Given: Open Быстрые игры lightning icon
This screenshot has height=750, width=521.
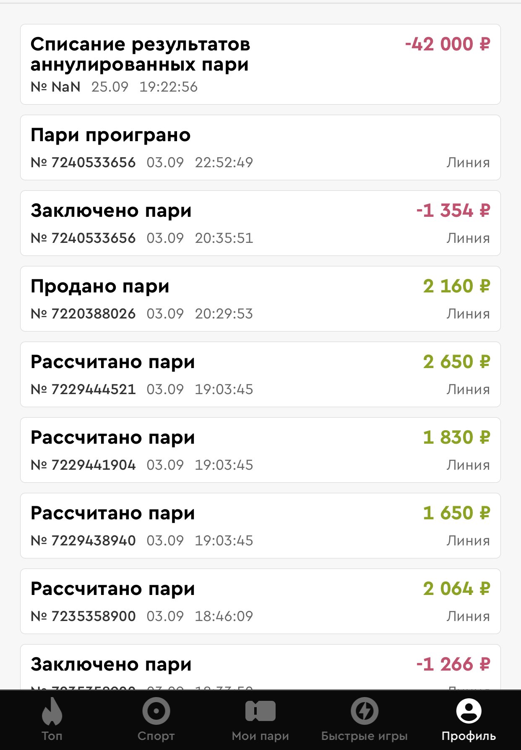Looking at the screenshot, I should tap(365, 711).
